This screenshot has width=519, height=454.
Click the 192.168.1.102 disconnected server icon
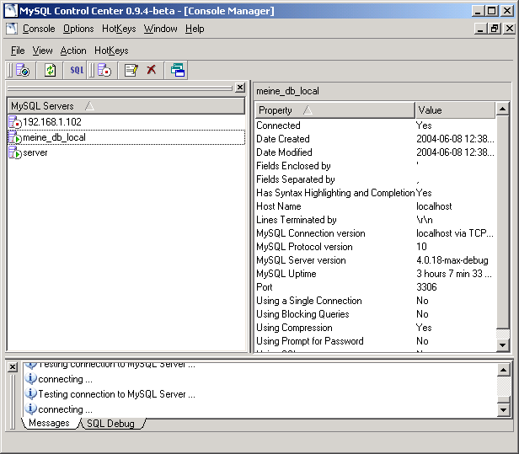click(15, 122)
